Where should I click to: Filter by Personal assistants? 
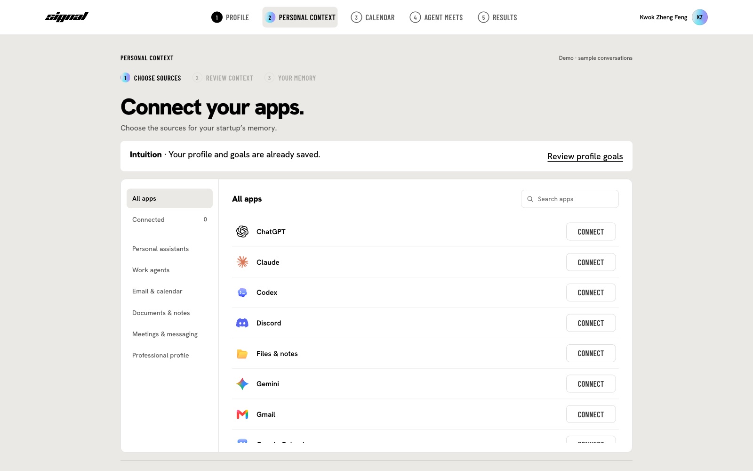(x=169, y=249)
